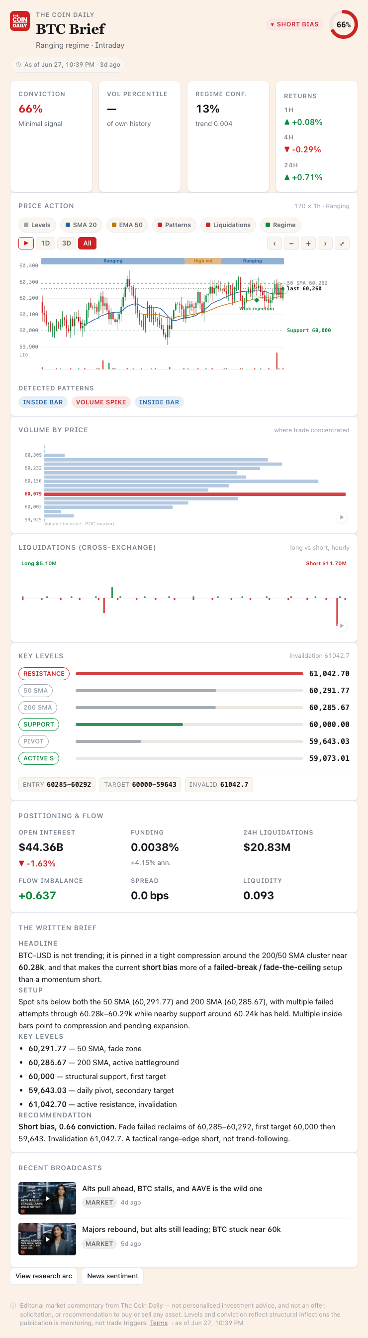Click the Support 60,000 chart label
The height and width of the screenshot is (1338, 368).
[x=309, y=330]
